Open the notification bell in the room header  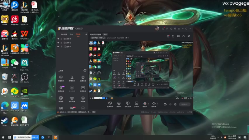point(183,36)
